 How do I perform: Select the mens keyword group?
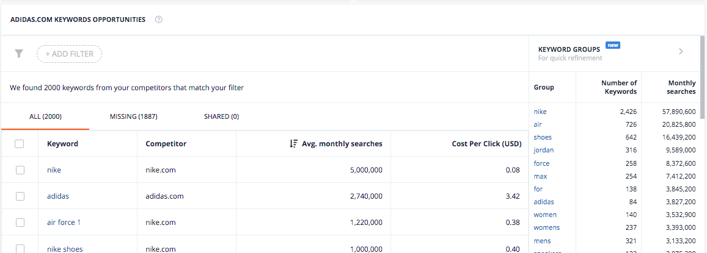pyautogui.click(x=543, y=241)
